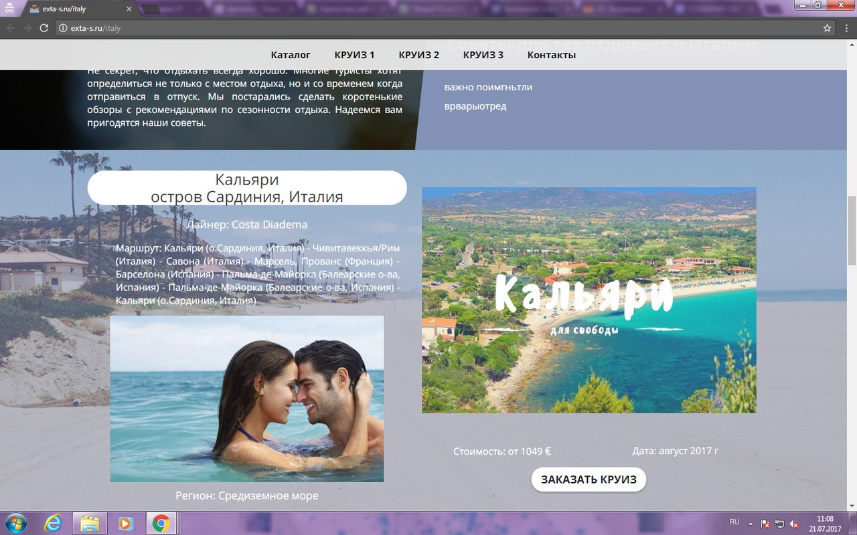The width and height of the screenshot is (857, 535).
Task: Open the taskbar clock showing 11:08
Action: 826,523
